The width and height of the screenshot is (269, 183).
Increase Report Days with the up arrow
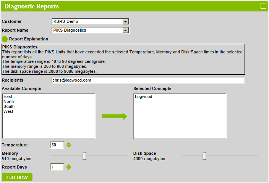[x=69, y=165]
